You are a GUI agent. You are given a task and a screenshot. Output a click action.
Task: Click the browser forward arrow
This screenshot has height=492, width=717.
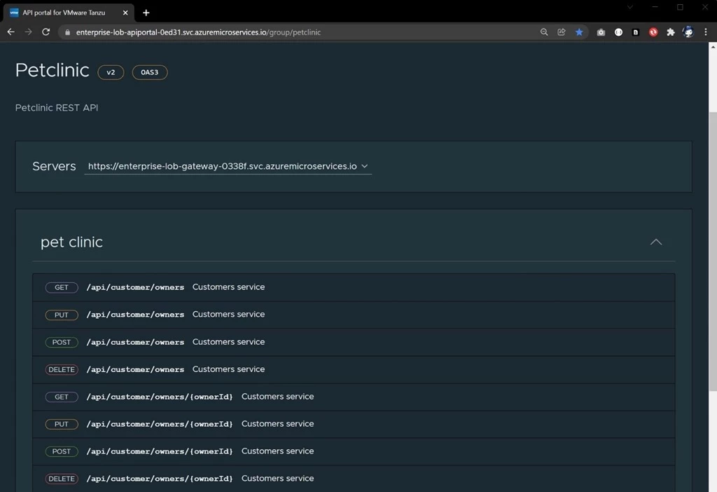28,32
